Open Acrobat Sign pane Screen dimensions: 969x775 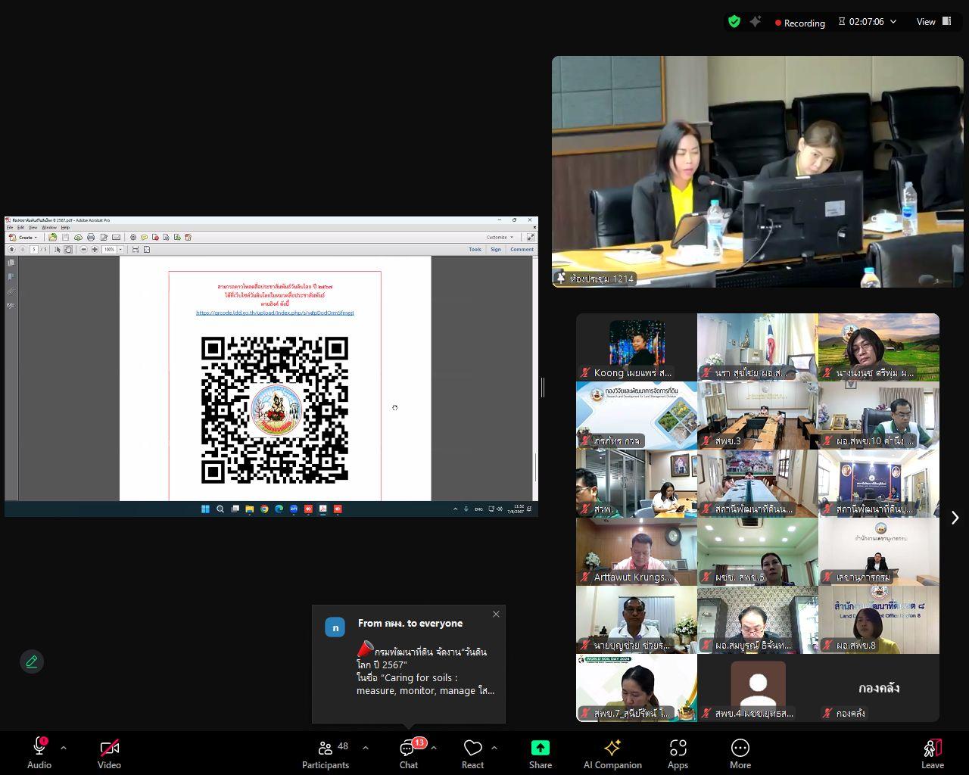click(x=496, y=249)
